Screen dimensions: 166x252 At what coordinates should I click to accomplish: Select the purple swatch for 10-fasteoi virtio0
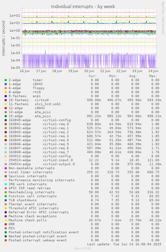[6, 100]
